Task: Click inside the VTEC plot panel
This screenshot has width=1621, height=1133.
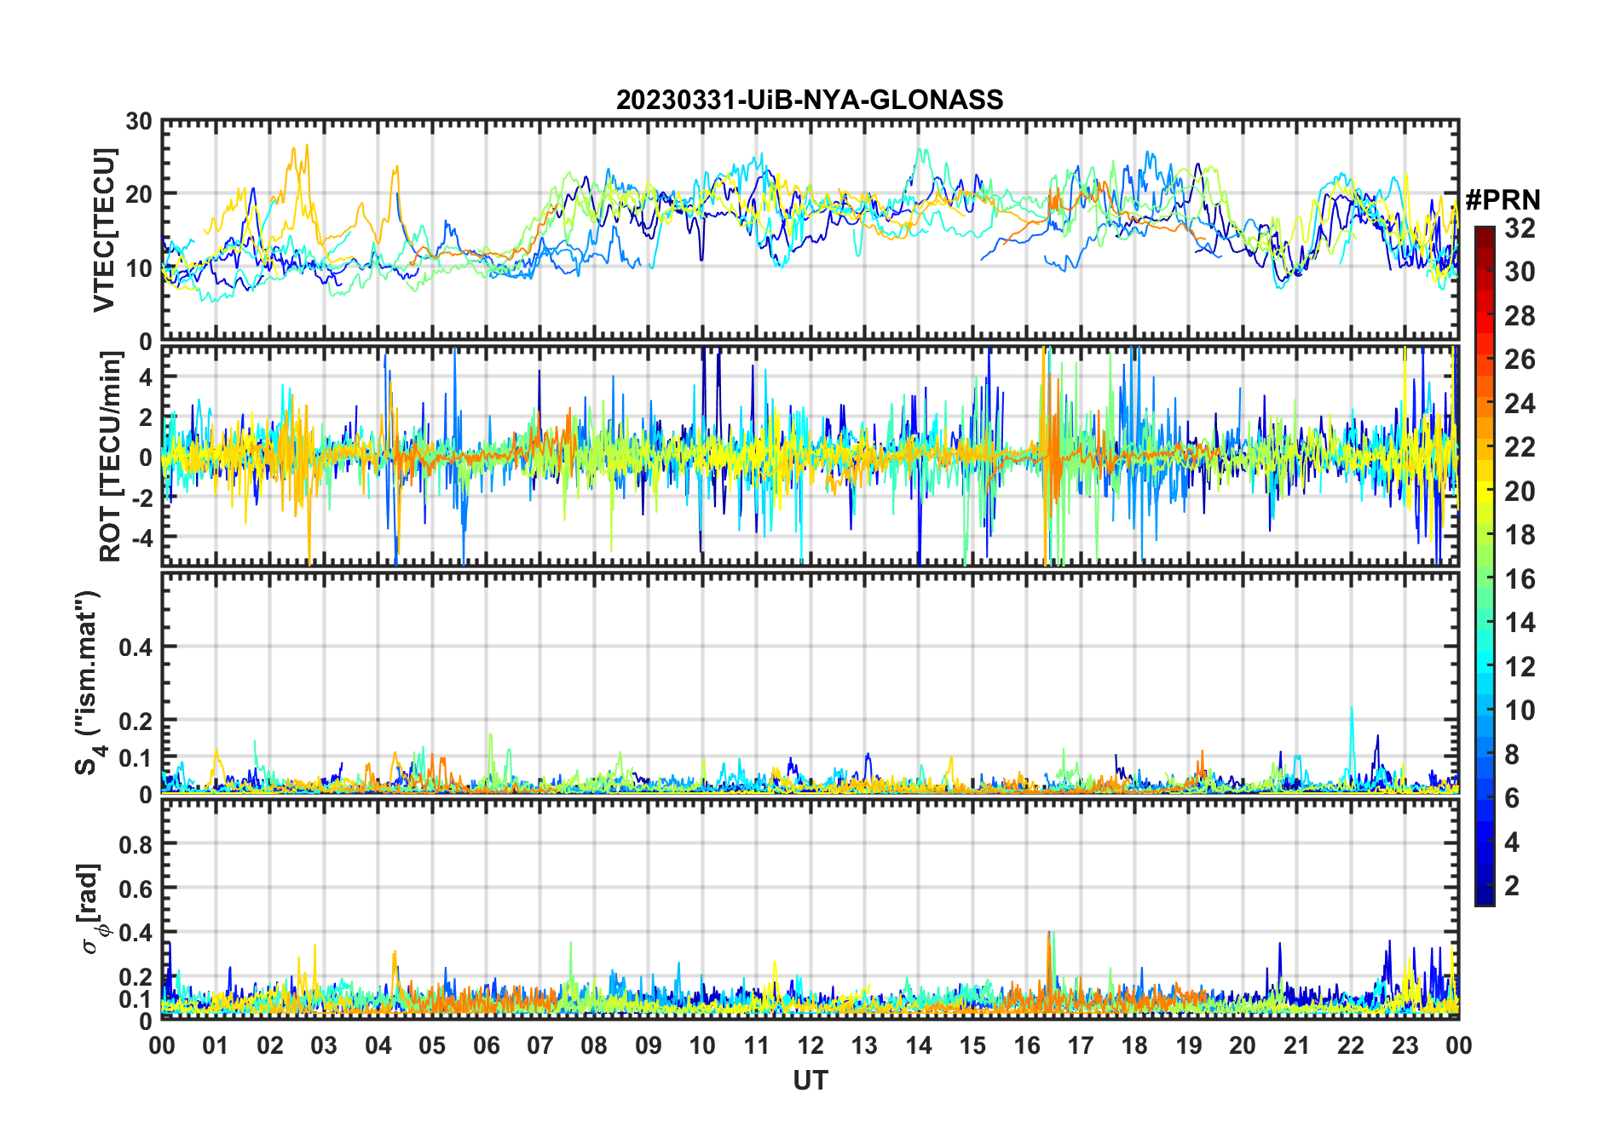Action: coord(810,230)
